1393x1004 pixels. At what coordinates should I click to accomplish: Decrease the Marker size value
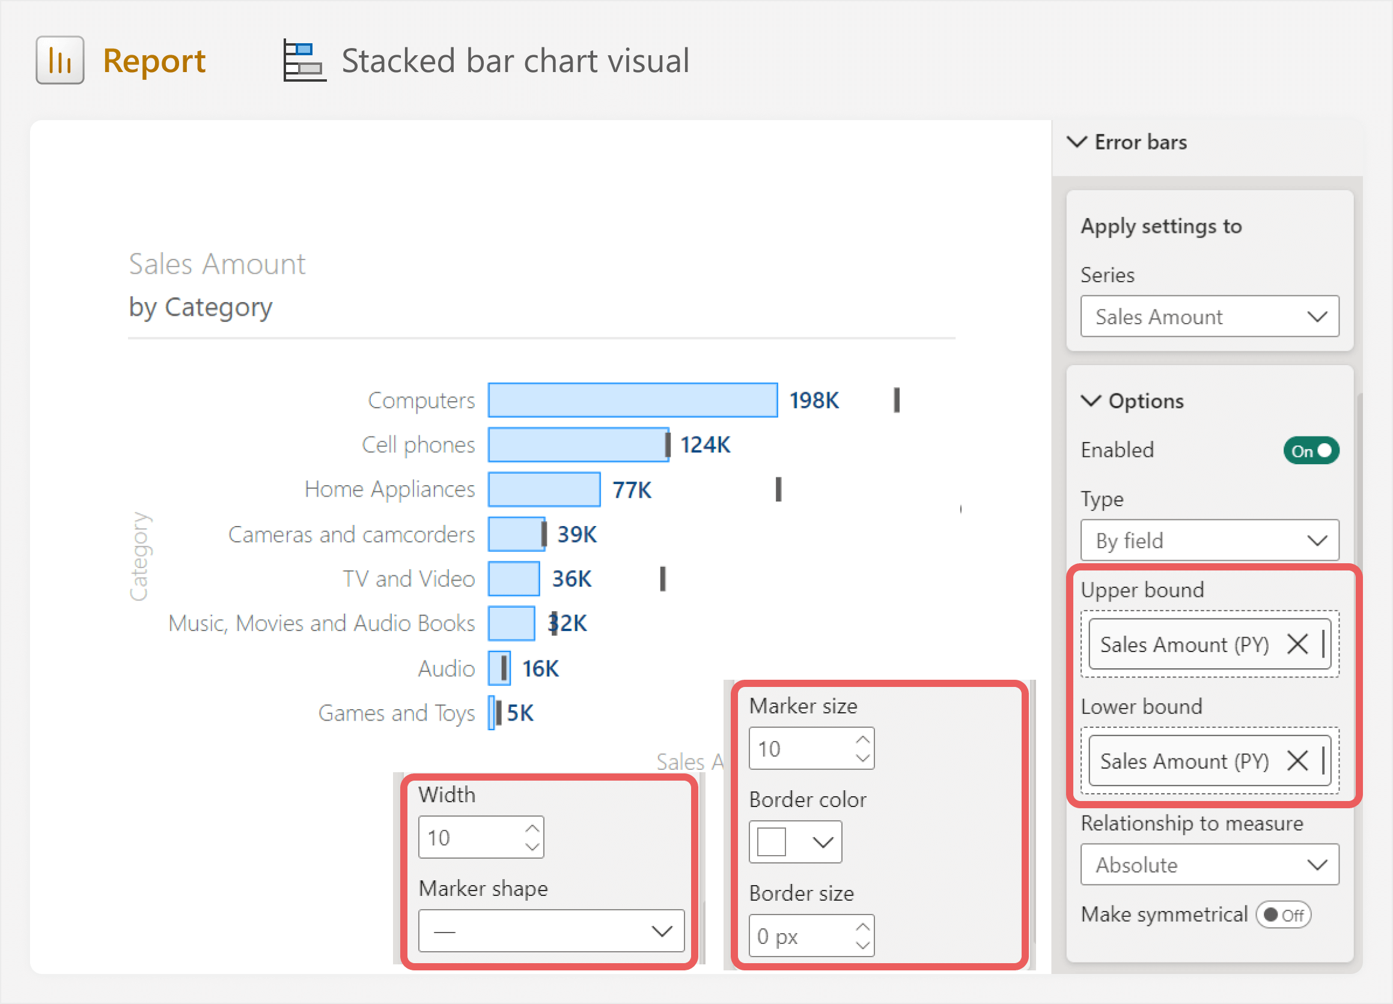click(862, 758)
